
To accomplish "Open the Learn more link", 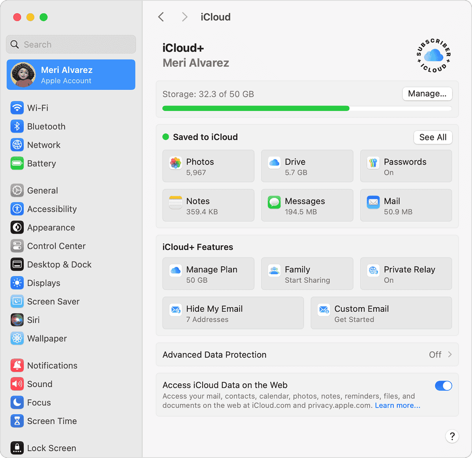I will point(397,405).
